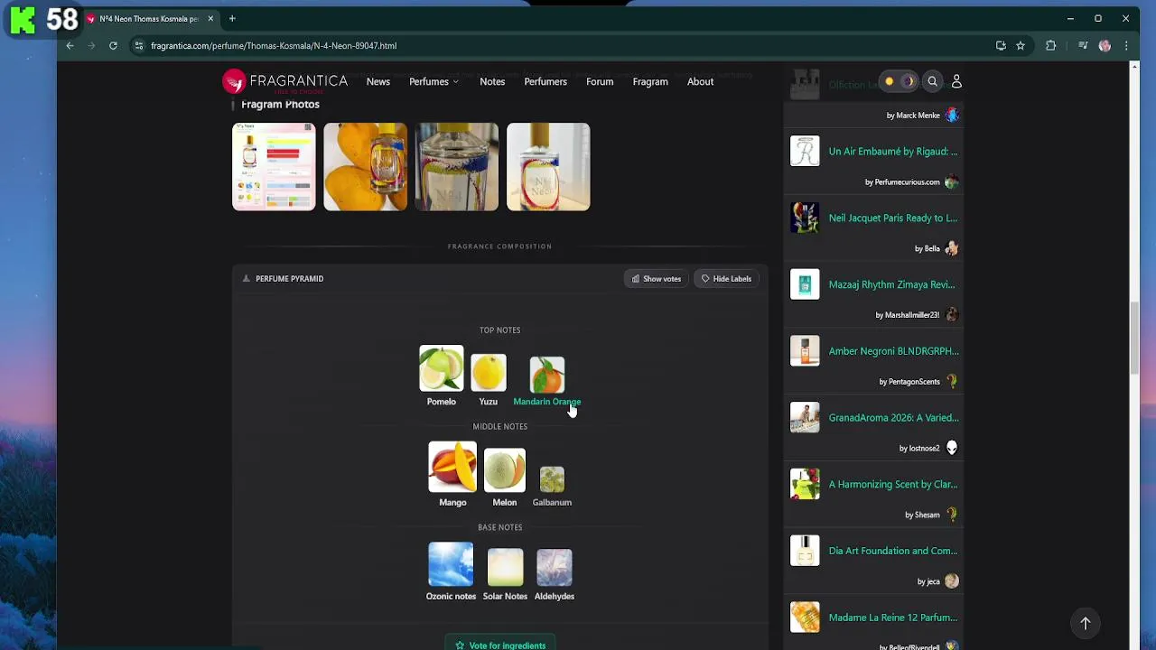Go back to the previous page

pos(70,45)
